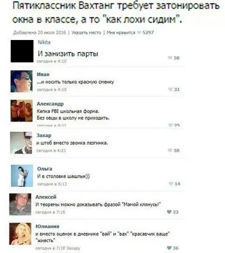This screenshot has height=253, width=225.
Task: Open Александр's avatar thumbnail
Action: pyautogui.click(x=21, y=111)
